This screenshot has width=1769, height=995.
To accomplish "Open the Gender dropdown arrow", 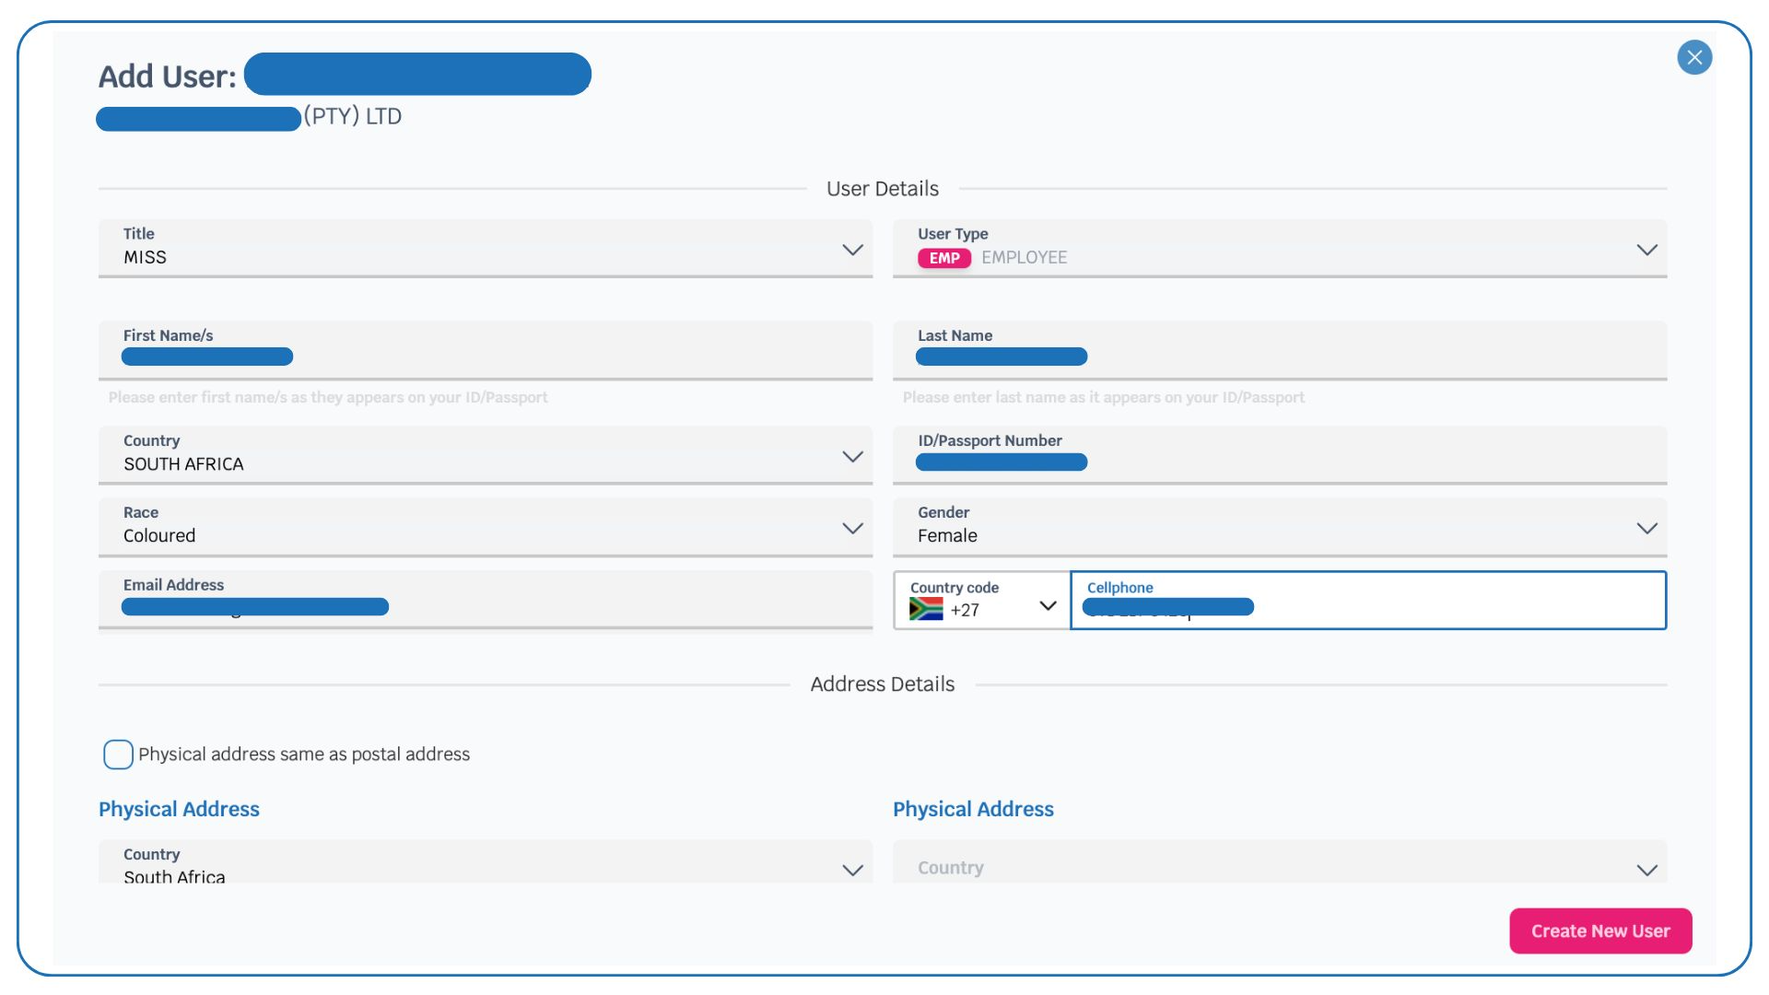I will point(1646,528).
